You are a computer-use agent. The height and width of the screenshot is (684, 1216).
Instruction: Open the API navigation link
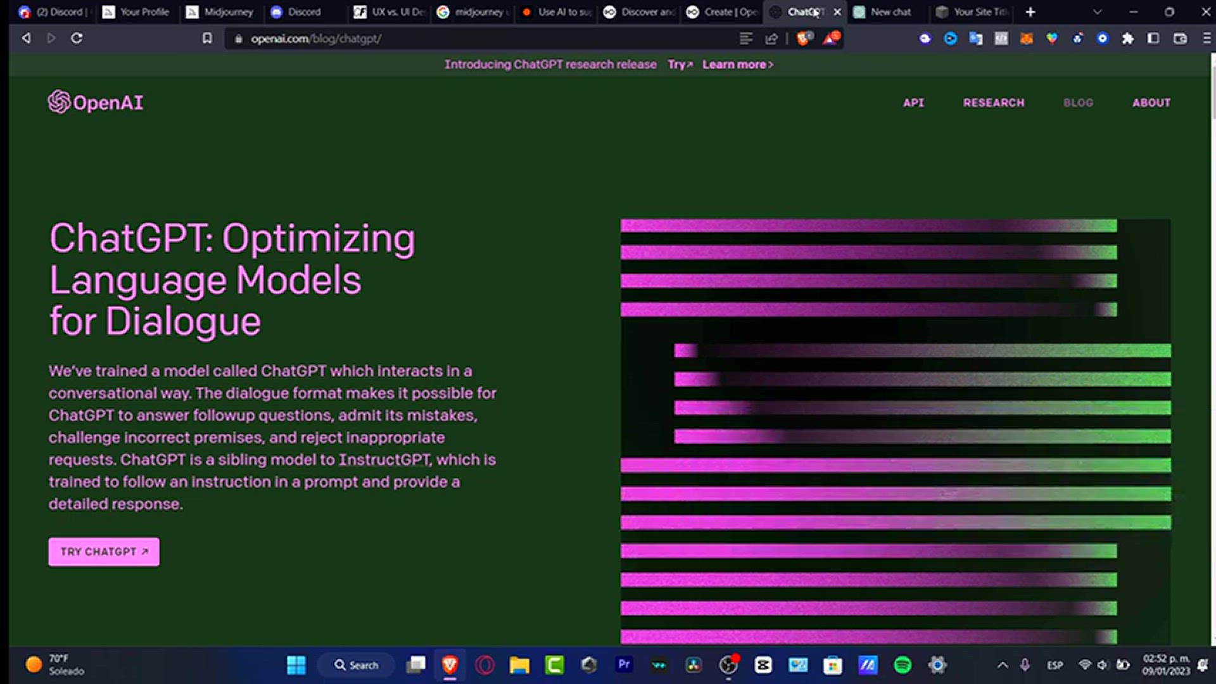point(913,103)
